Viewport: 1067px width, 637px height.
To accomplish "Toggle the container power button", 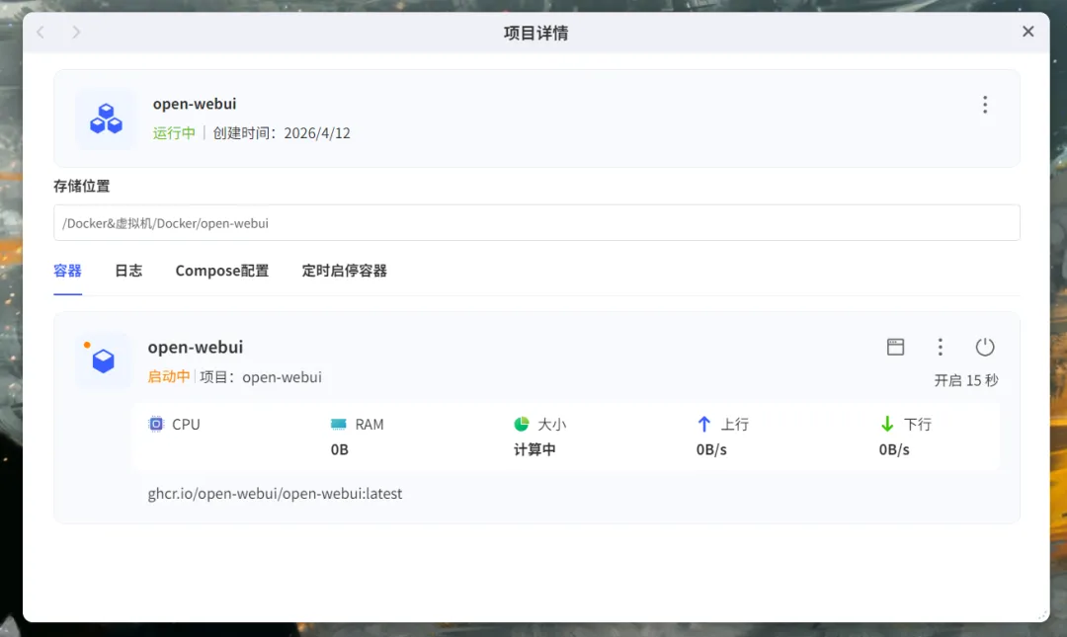I will [985, 347].
